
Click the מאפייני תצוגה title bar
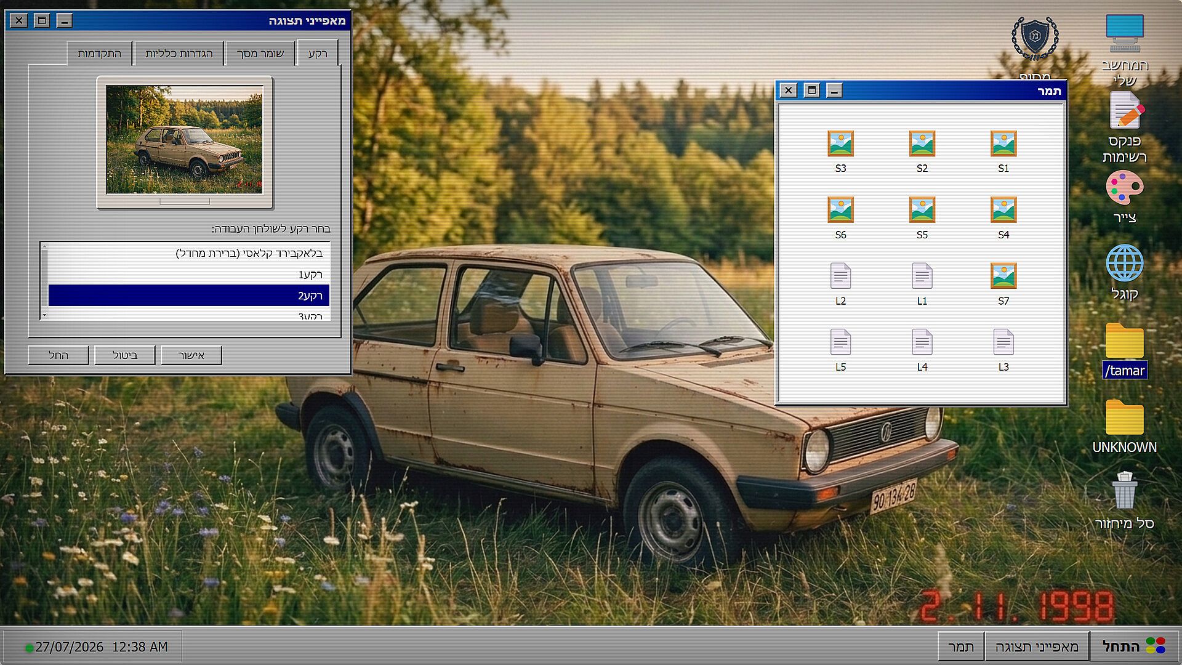pos(179,20)
